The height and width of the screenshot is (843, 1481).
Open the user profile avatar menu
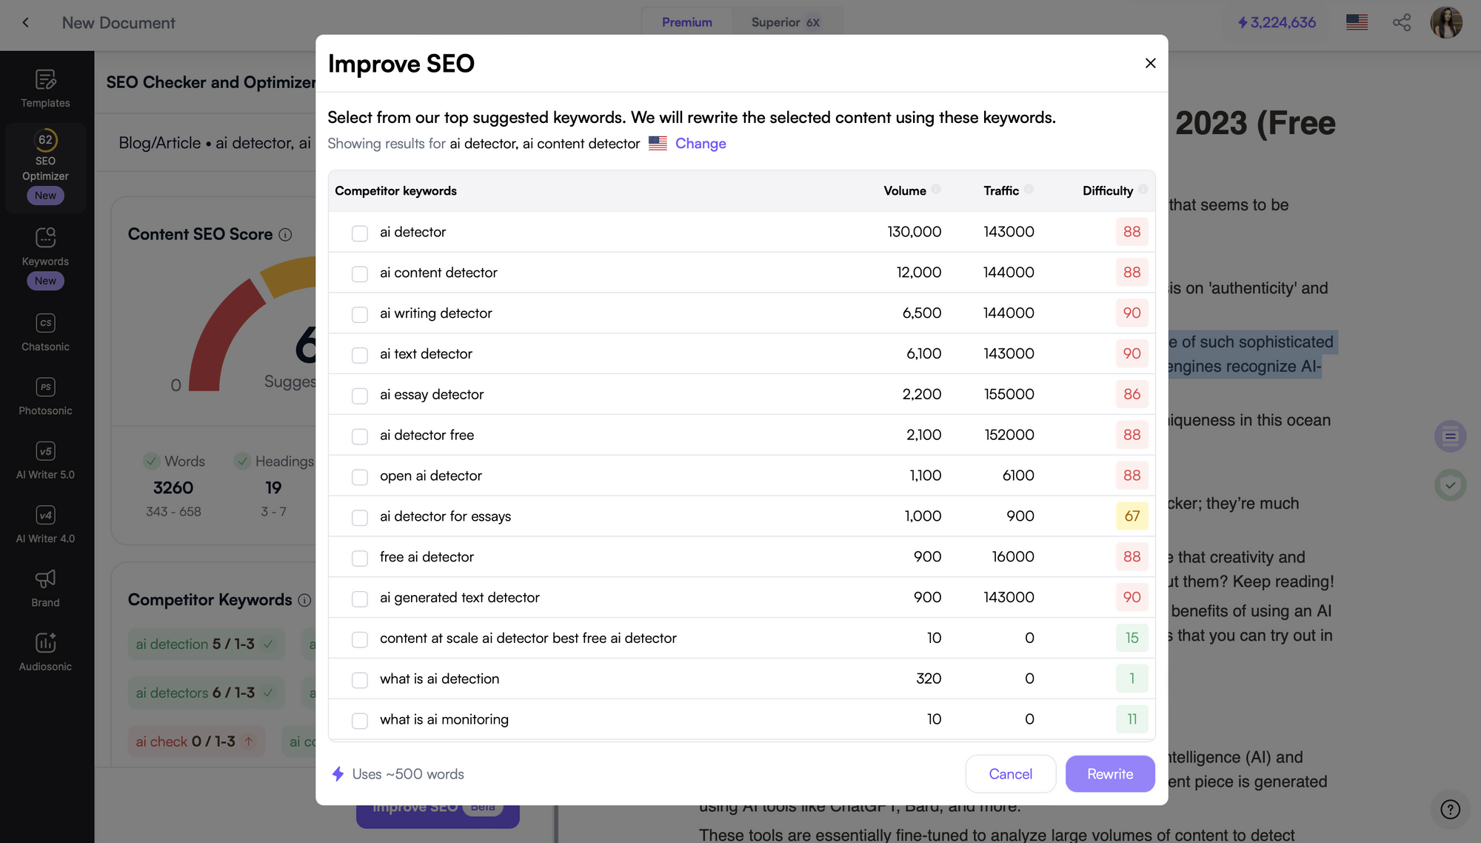pyautogui.click(x=1445, y=22)
